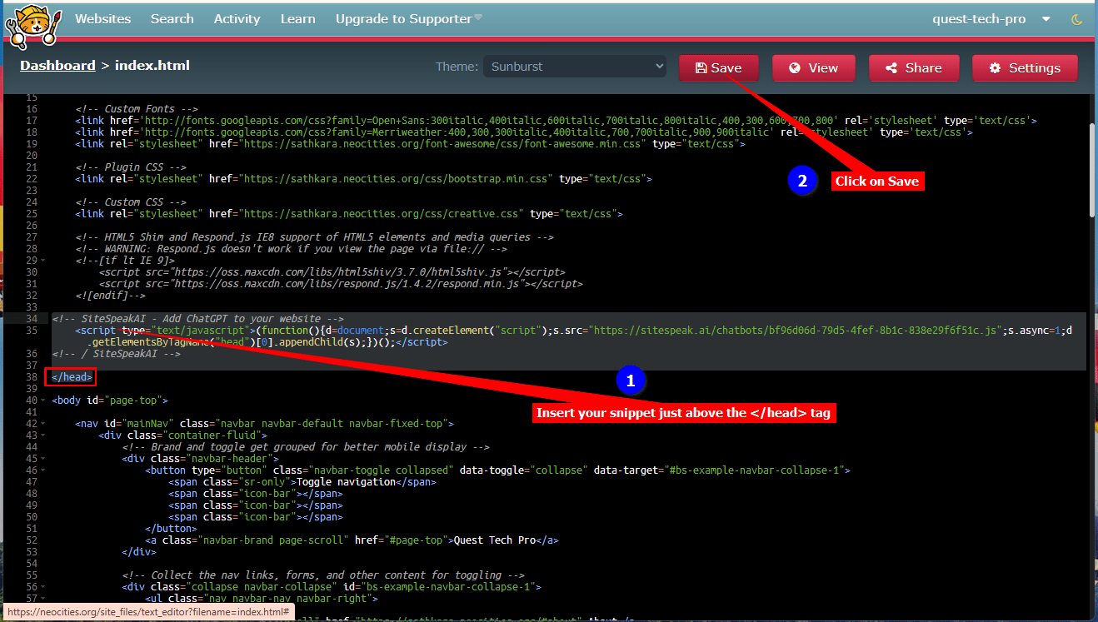
Task: Click the '<!-- Custom CSS -->' comment
Action: point(131,202)
